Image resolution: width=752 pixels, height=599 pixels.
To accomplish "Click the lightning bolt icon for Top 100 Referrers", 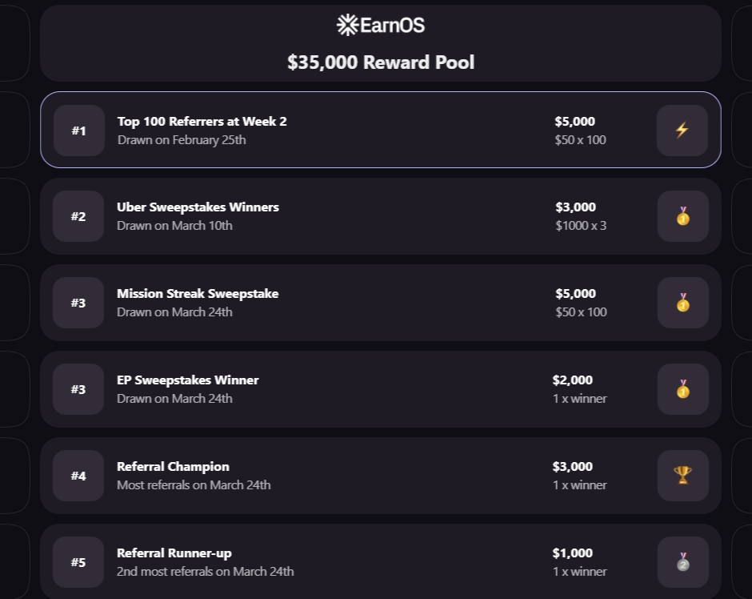I will [682, 130].
